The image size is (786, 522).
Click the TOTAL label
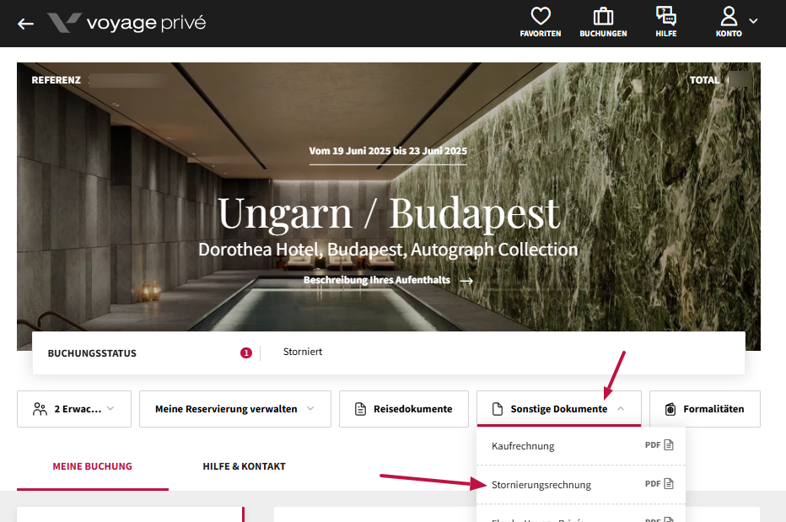coord(704,80)
